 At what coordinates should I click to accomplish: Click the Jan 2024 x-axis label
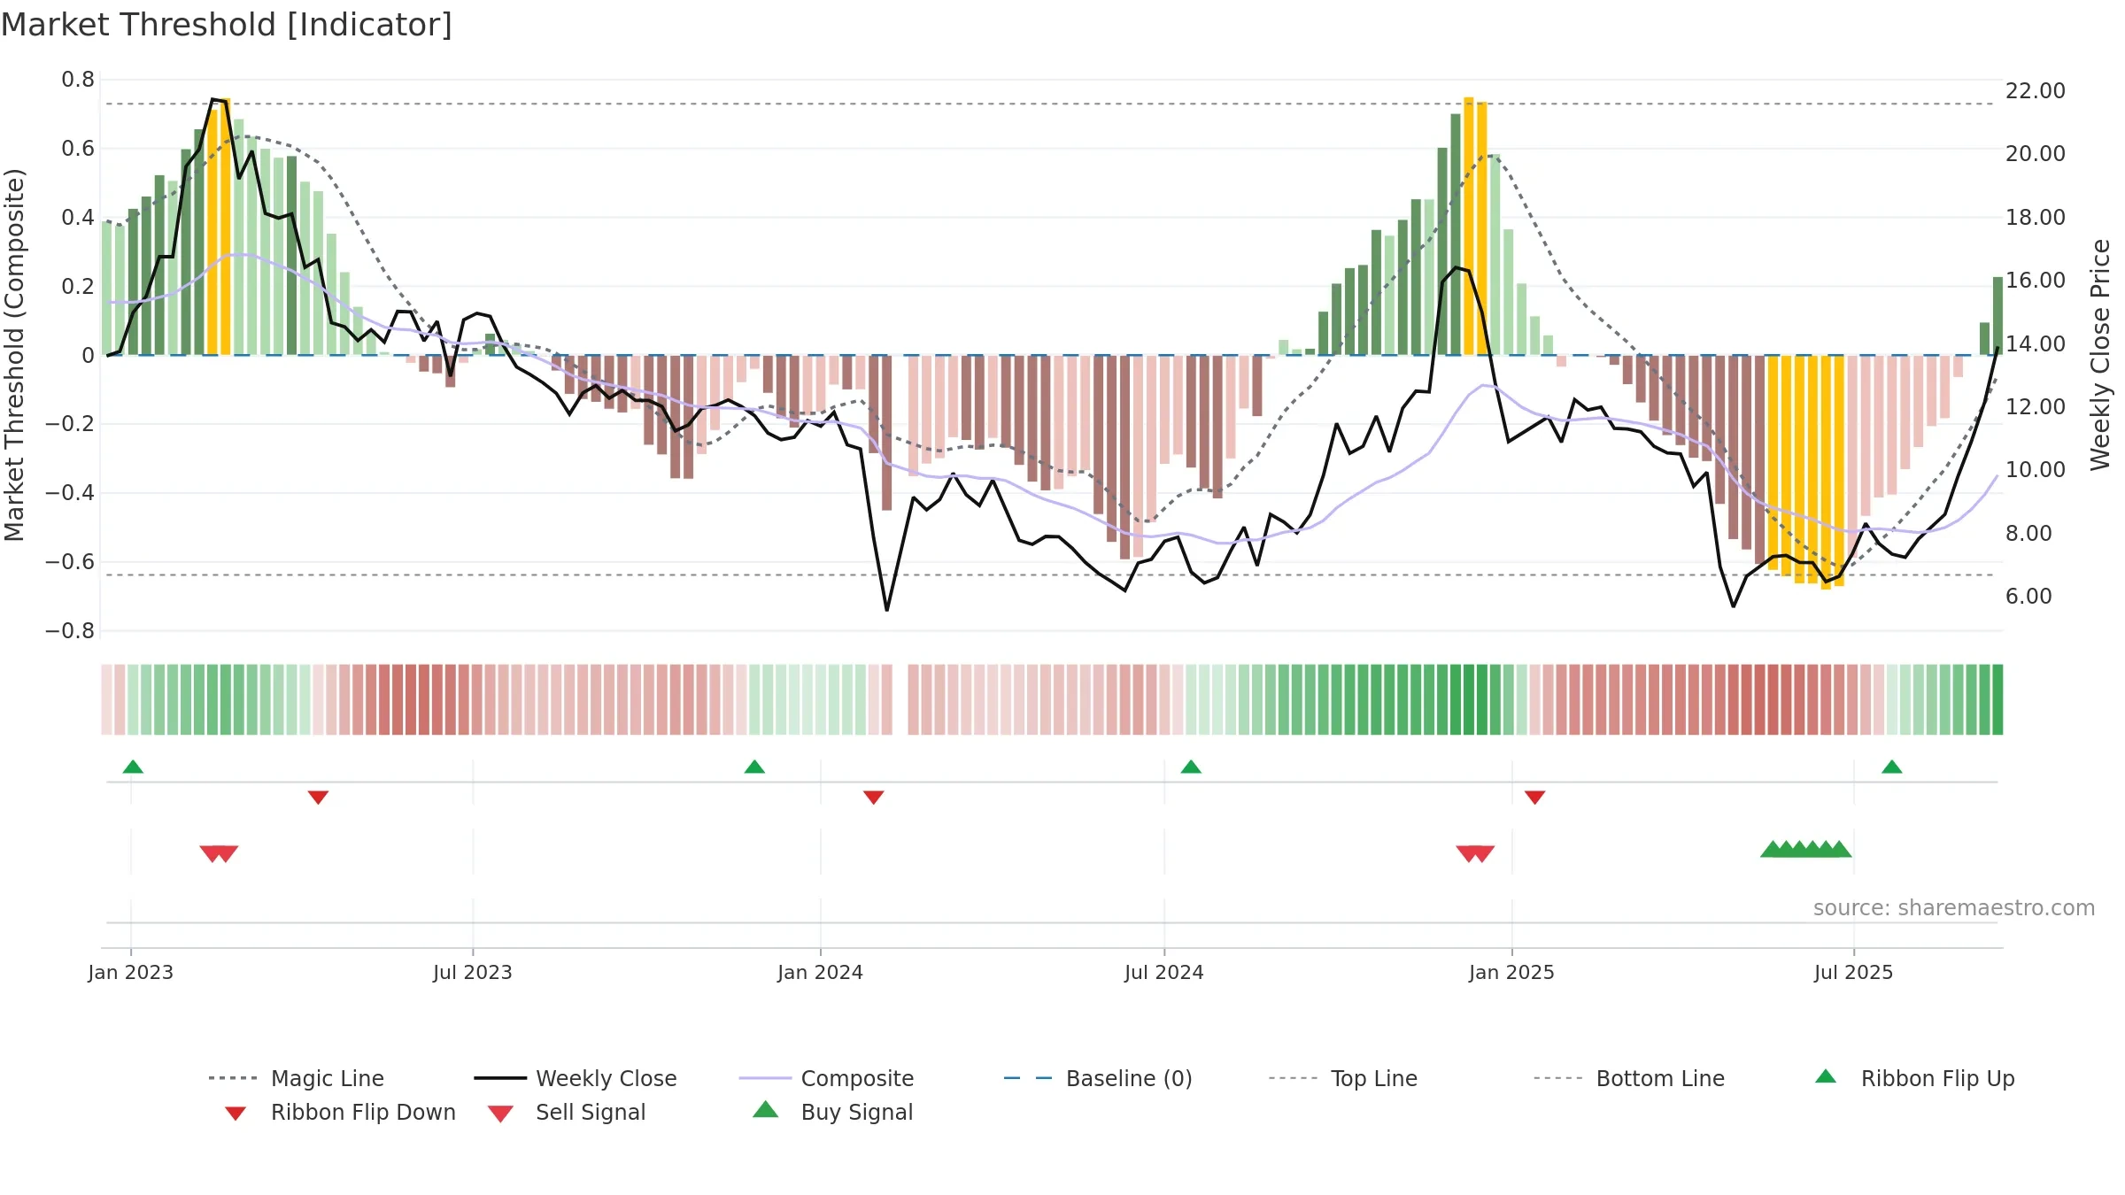tap(821, 972)
